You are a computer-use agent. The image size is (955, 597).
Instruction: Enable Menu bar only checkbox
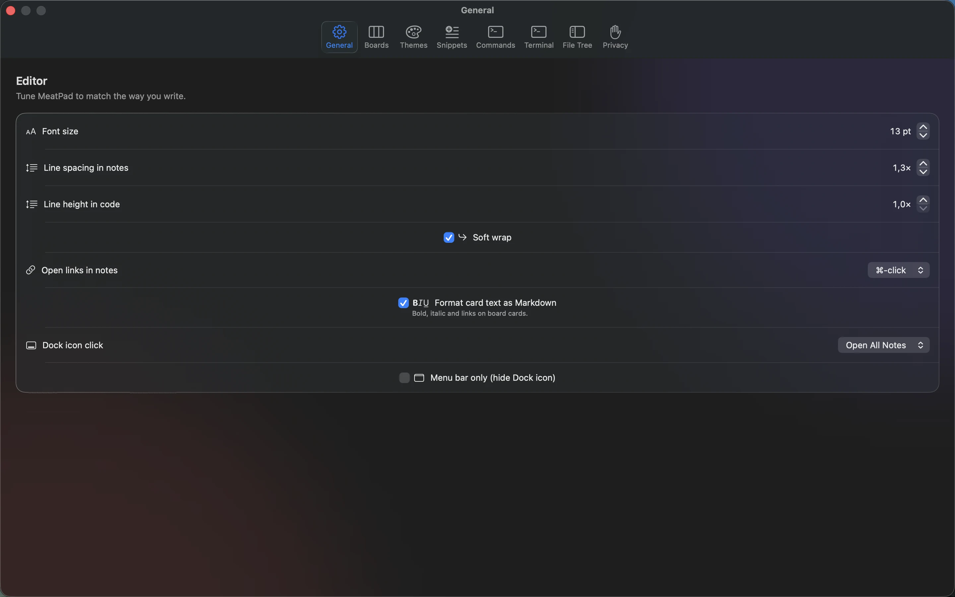pyautogui.click(x=404, y=378)
